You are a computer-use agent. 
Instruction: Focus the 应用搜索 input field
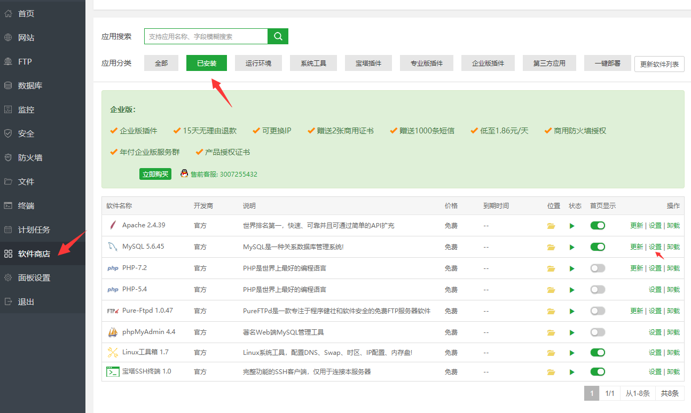coord(206,36)
